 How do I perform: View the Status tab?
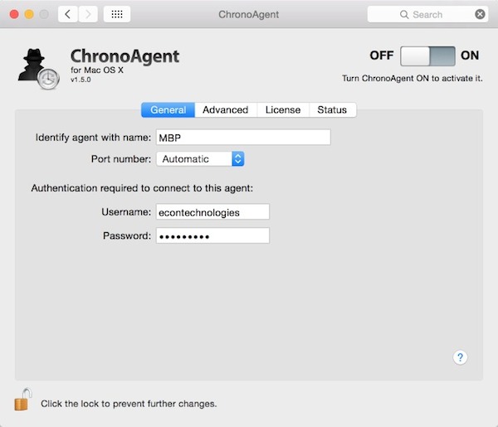pos(332,109)
